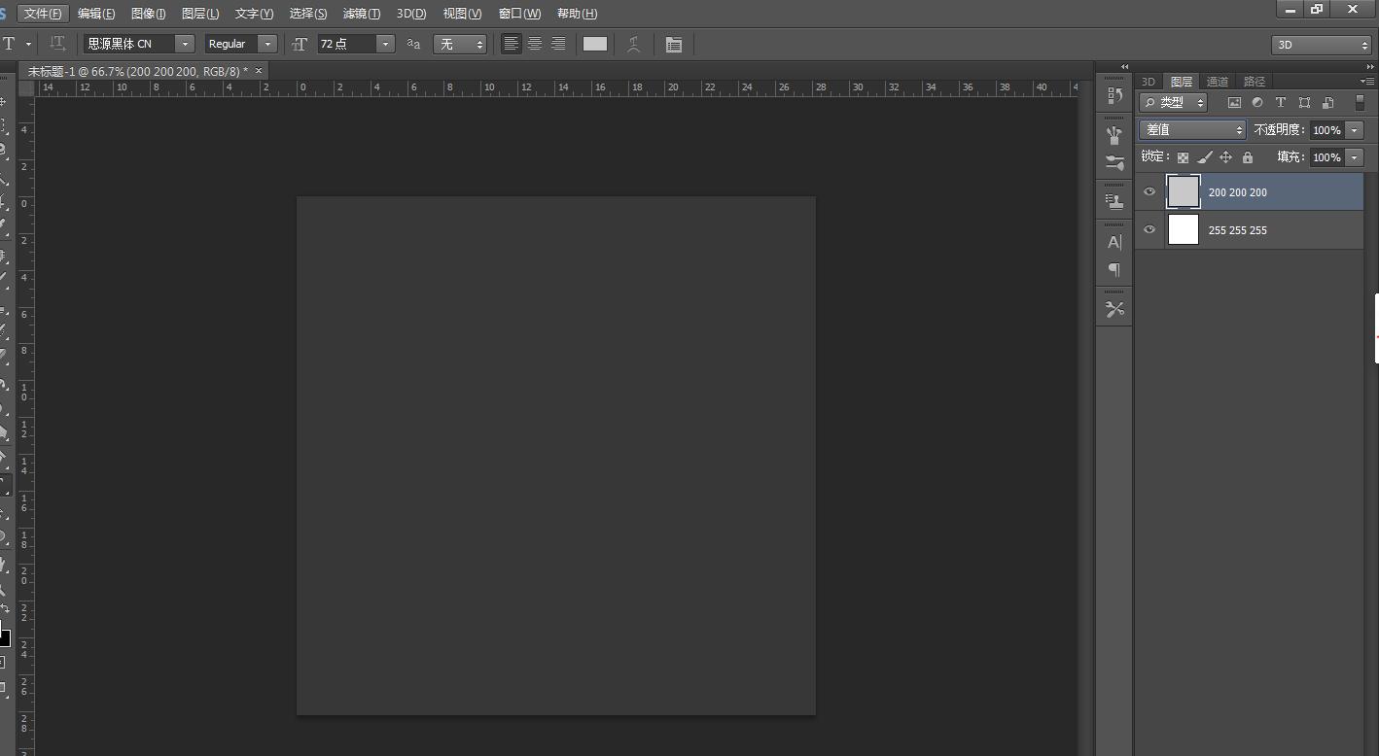Image resolution: width=1379 pixels, height=756 pixels.
Task: Click lock transparent pixels icon
Action: coord(1183,157)
